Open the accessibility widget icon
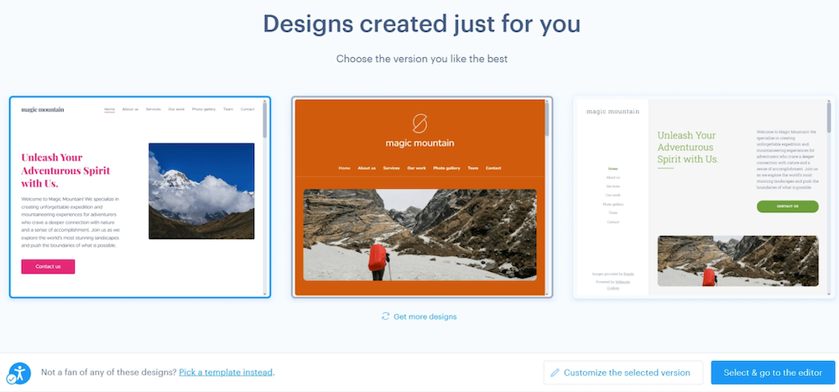The height and width of the screenshot is (392, 839). [19, 374]
